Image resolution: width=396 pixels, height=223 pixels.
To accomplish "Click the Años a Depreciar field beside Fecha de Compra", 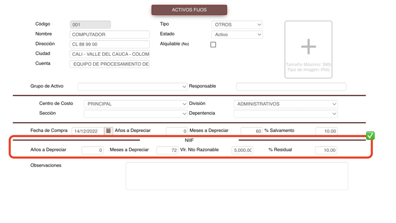I will [x=177, y=131].
